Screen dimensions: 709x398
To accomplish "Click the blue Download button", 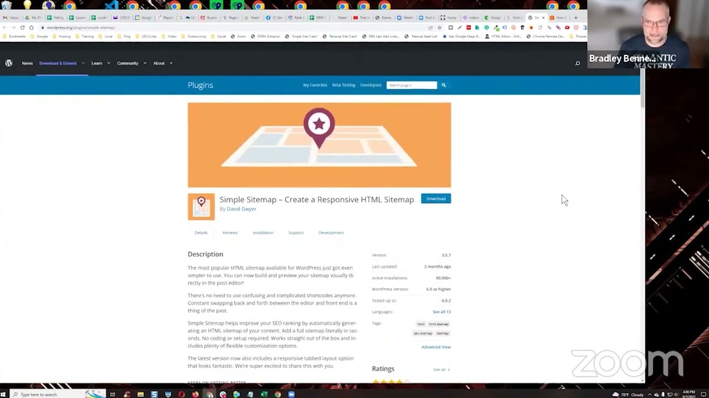I will [436, 198].
